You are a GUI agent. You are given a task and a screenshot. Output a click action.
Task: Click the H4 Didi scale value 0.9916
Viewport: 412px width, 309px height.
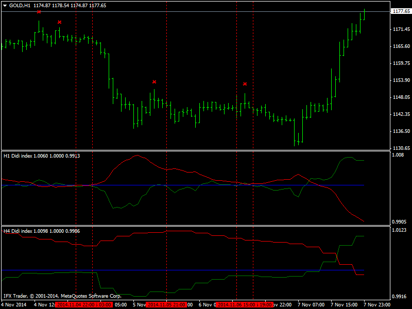(399, 297)
